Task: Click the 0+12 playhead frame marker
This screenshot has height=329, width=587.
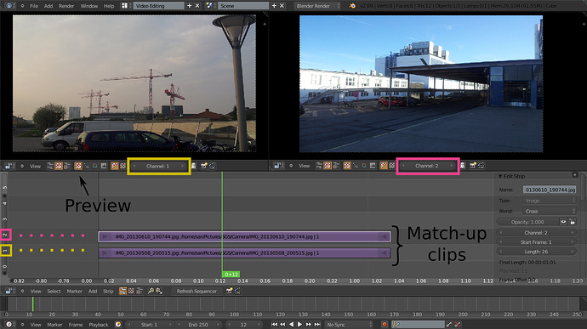Action: (x=231, y=275)
